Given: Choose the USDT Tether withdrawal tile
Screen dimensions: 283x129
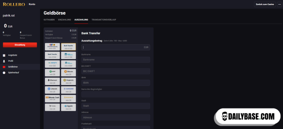Looking at the screenshot, I should pos(52,73).
